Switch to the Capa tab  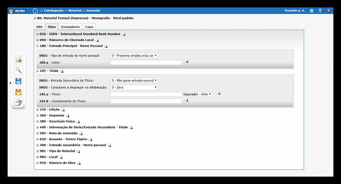coord(90,26)
